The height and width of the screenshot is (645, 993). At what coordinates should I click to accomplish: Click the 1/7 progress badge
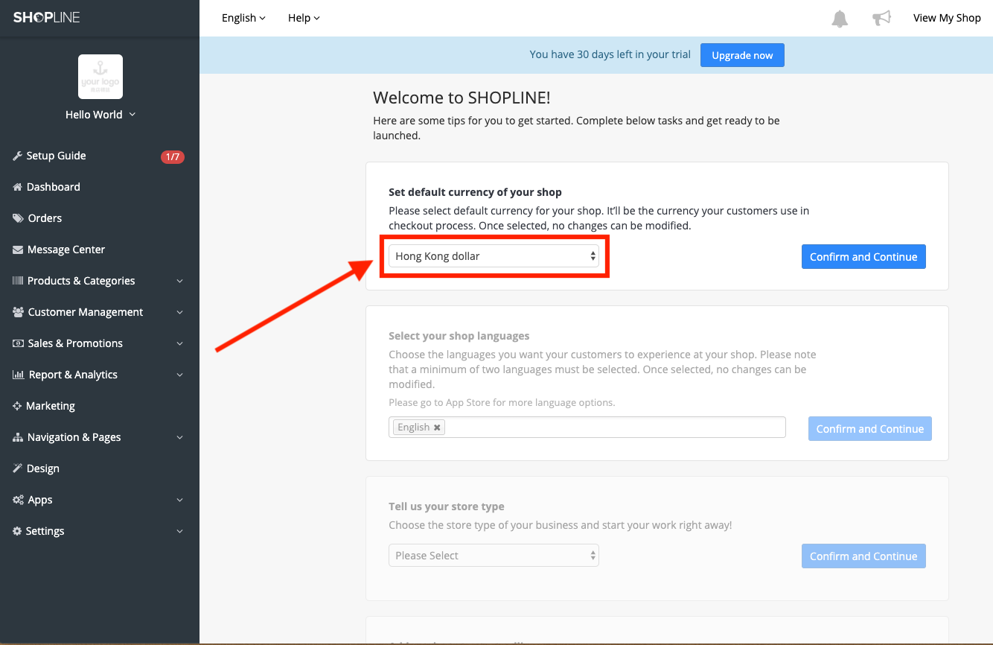pos(173,156)
